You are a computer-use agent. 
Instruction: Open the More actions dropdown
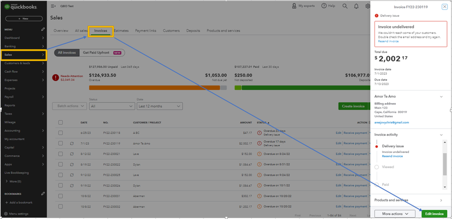(395, 214)
